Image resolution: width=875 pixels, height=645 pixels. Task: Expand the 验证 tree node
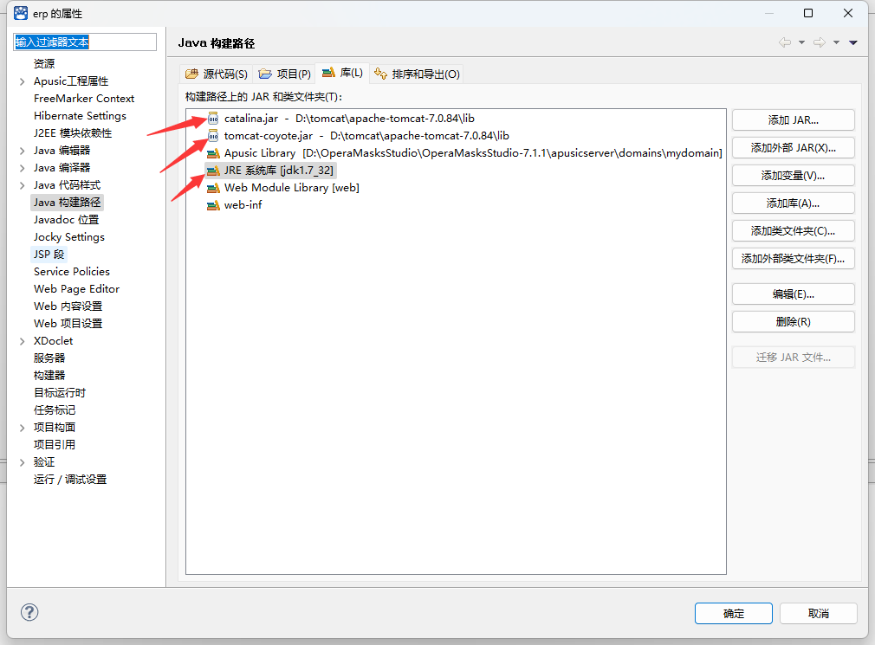pyautogui.click(x=23, y=462)
